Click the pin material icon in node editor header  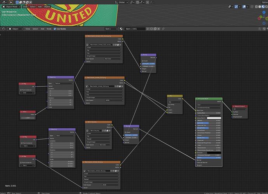(163, 29)
